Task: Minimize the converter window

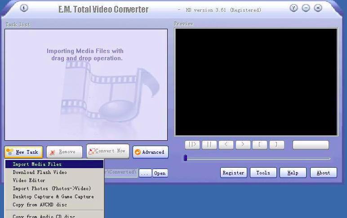Action: (306, 8)
